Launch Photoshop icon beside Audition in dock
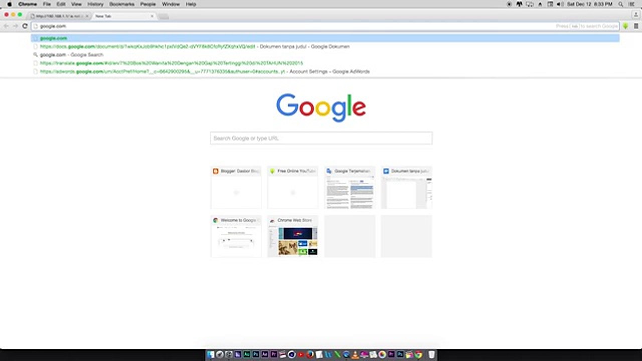The image size is (642, 361). [x=256, y=355]
